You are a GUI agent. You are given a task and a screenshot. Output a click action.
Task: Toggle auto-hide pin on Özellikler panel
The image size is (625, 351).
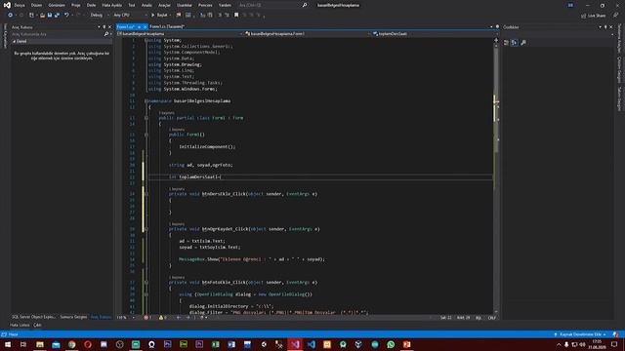(x=605, y=27)
